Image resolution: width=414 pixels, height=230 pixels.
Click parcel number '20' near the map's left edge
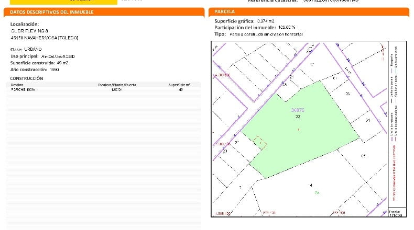point(225,151)
